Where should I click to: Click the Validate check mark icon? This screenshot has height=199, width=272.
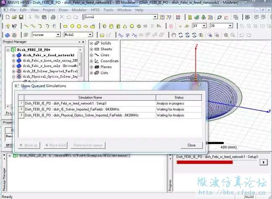(x=197, y=17)
